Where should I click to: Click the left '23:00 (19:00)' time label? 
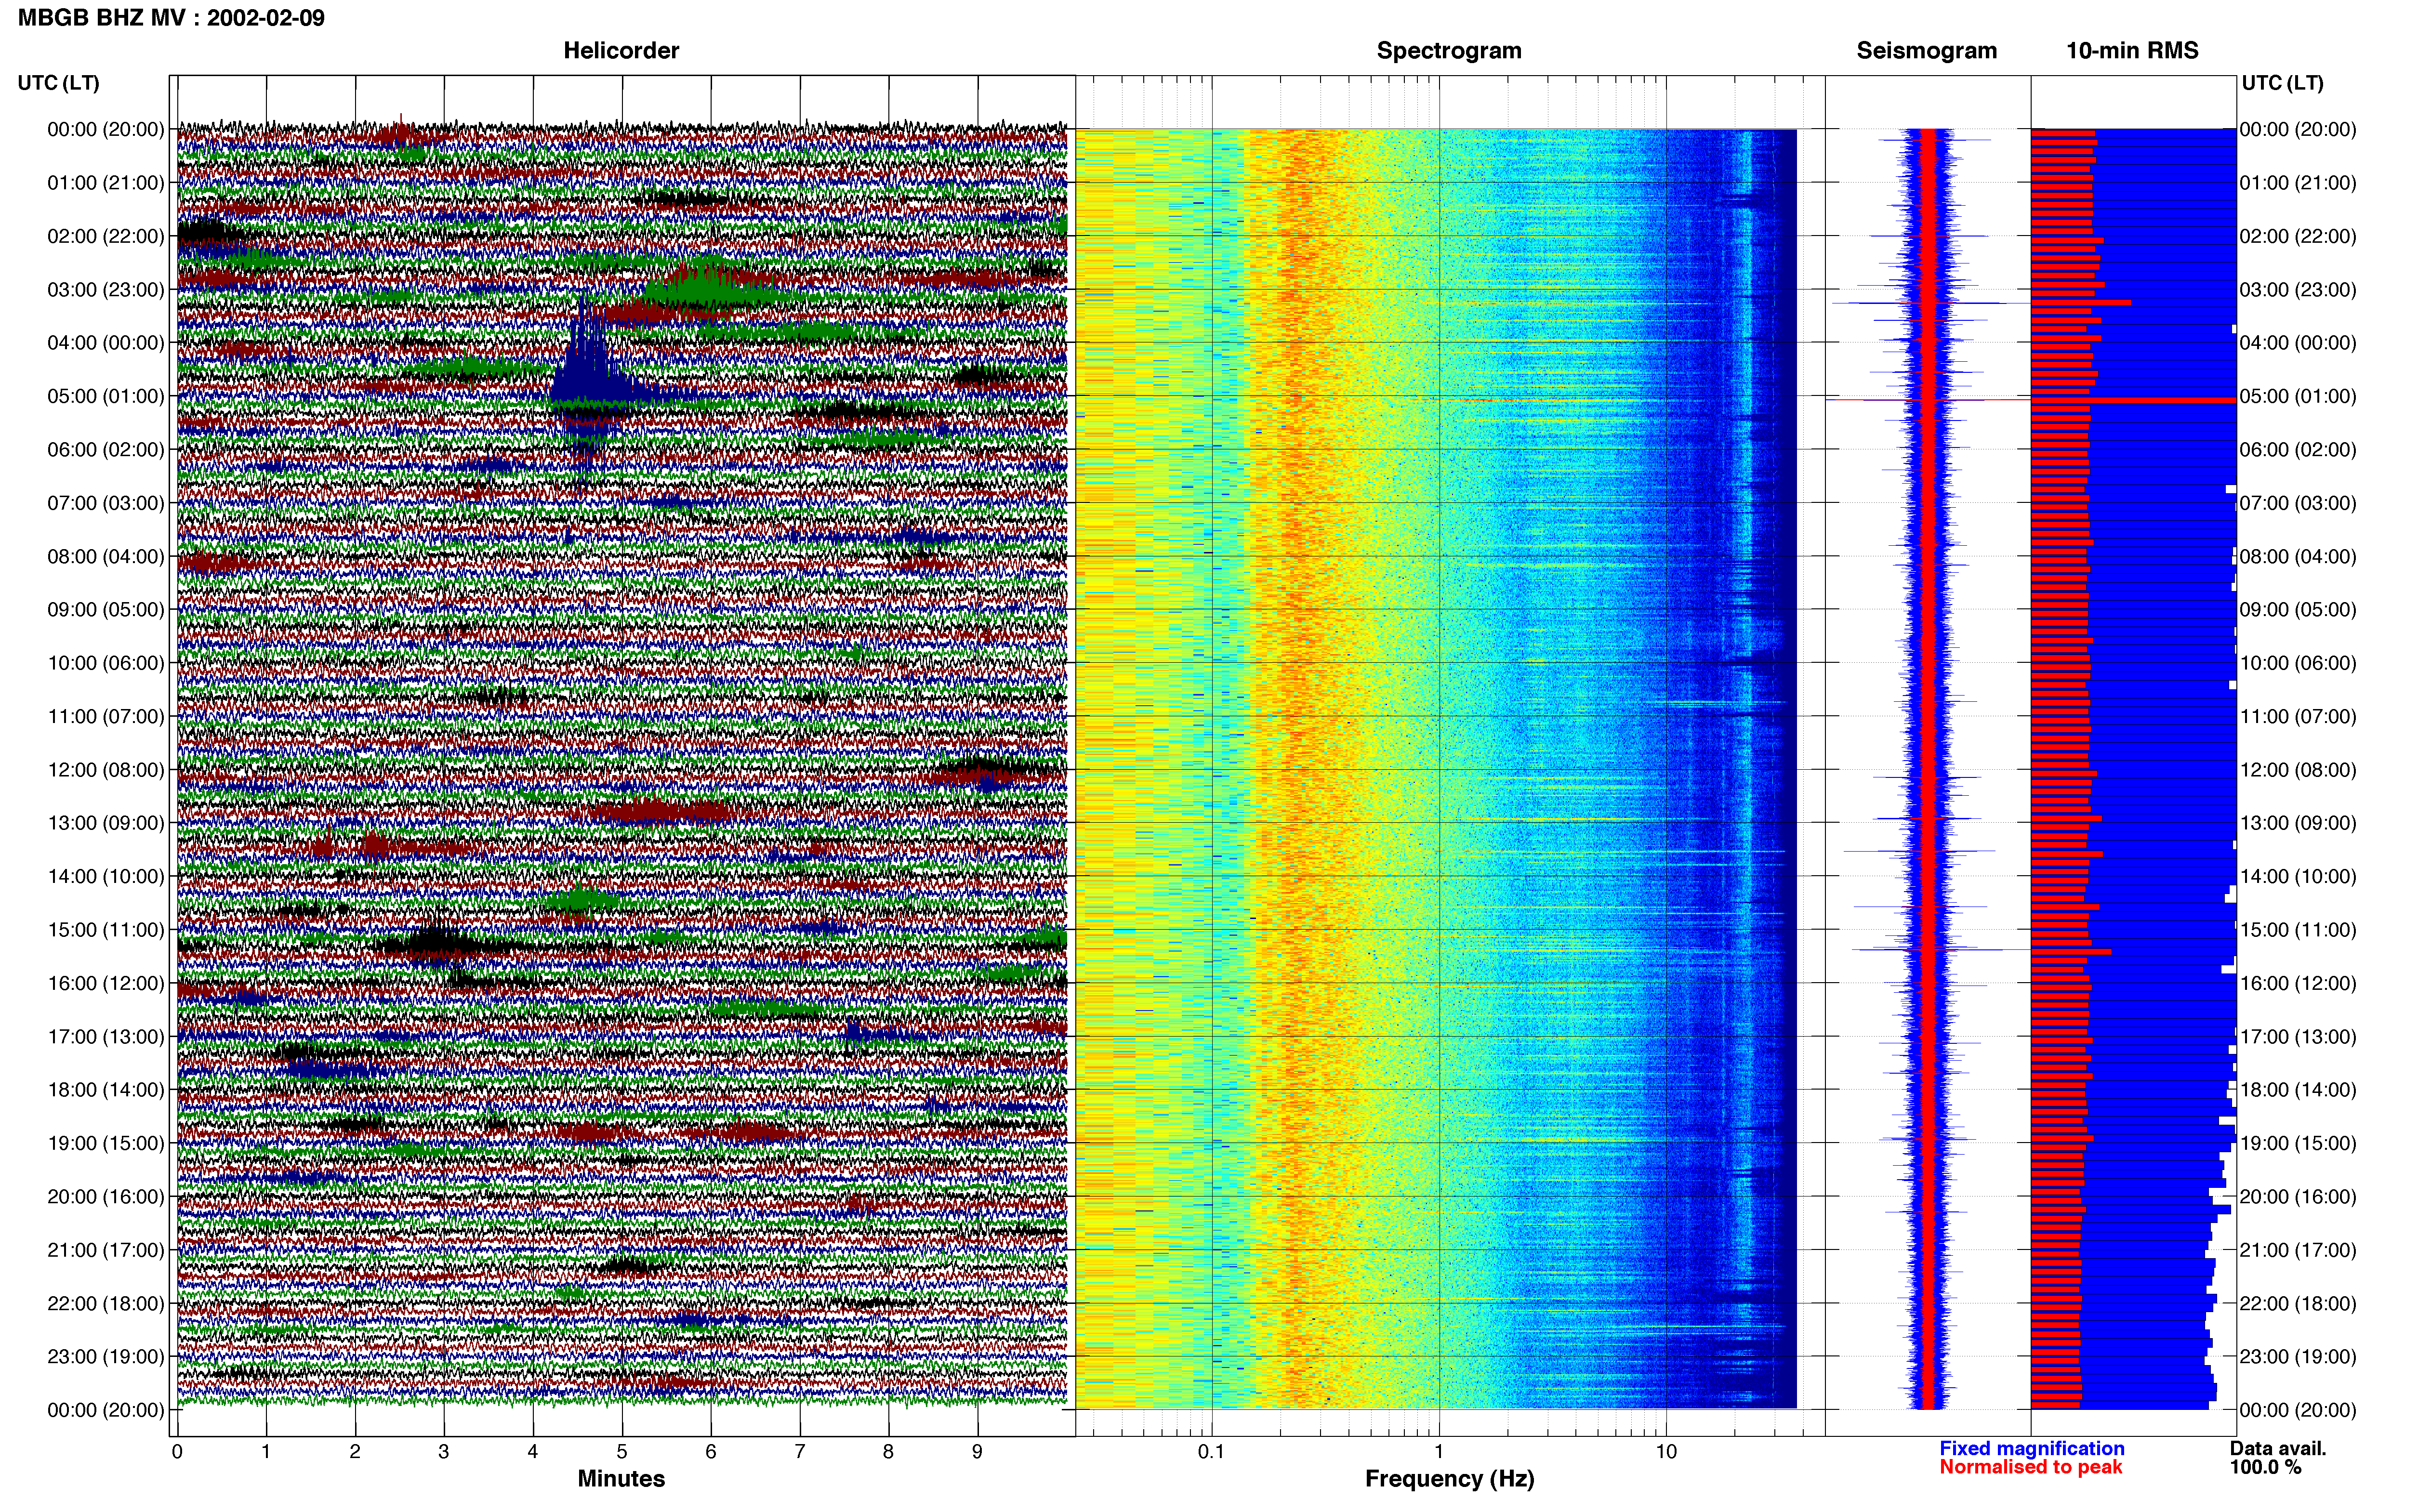click(106, 1357)
